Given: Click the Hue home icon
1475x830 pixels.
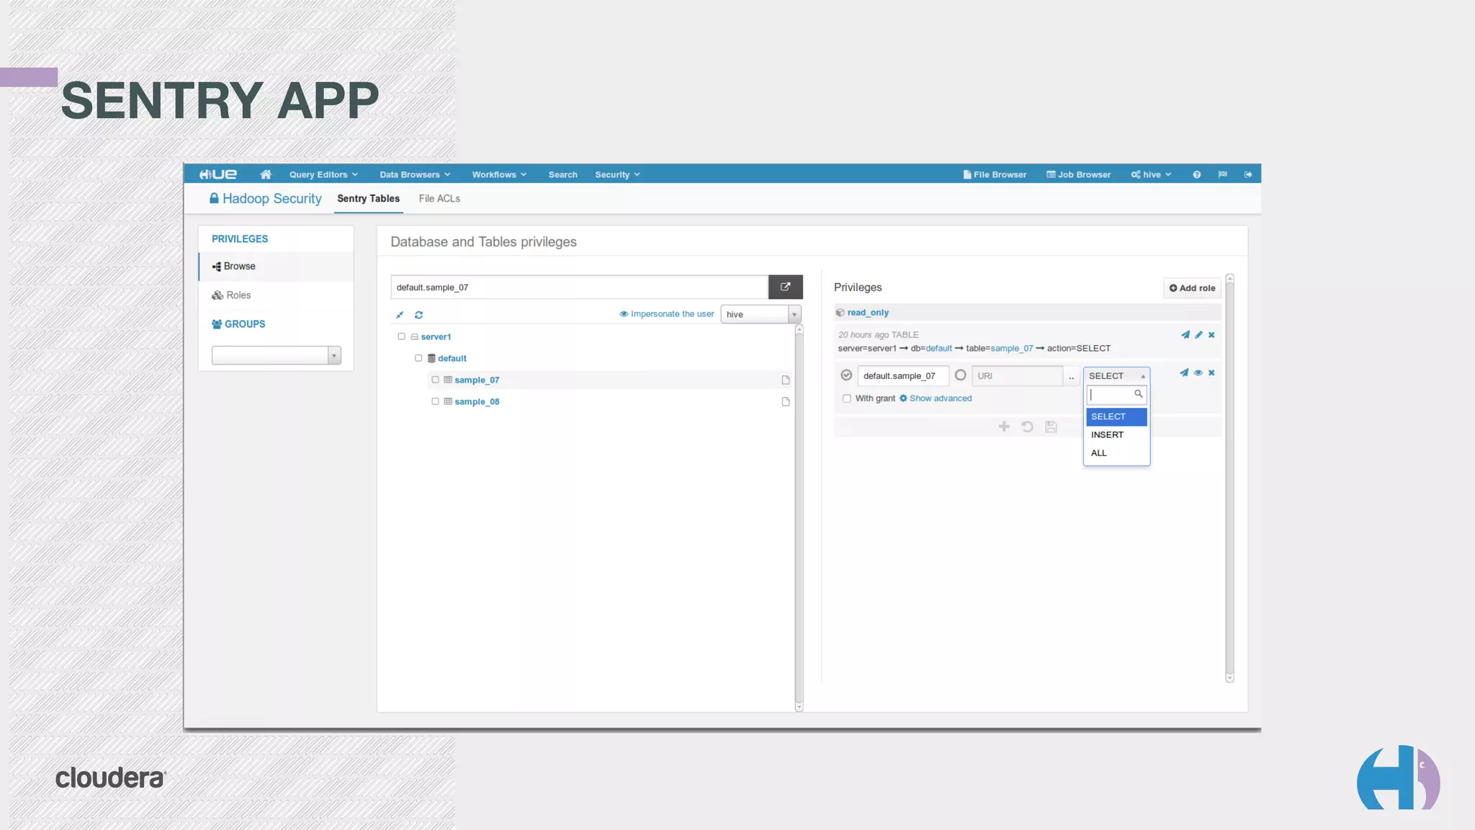Looking at the screenshot, I should pyautogui.click(x=266, y=174).
